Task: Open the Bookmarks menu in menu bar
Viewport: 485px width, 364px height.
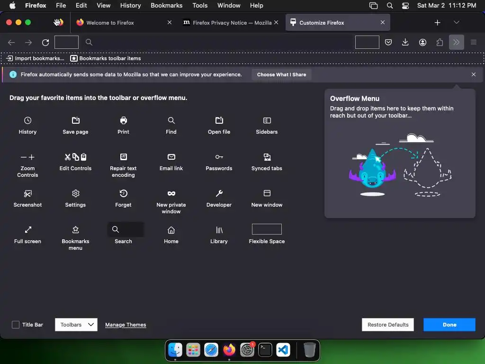Action: pos(166,5)
